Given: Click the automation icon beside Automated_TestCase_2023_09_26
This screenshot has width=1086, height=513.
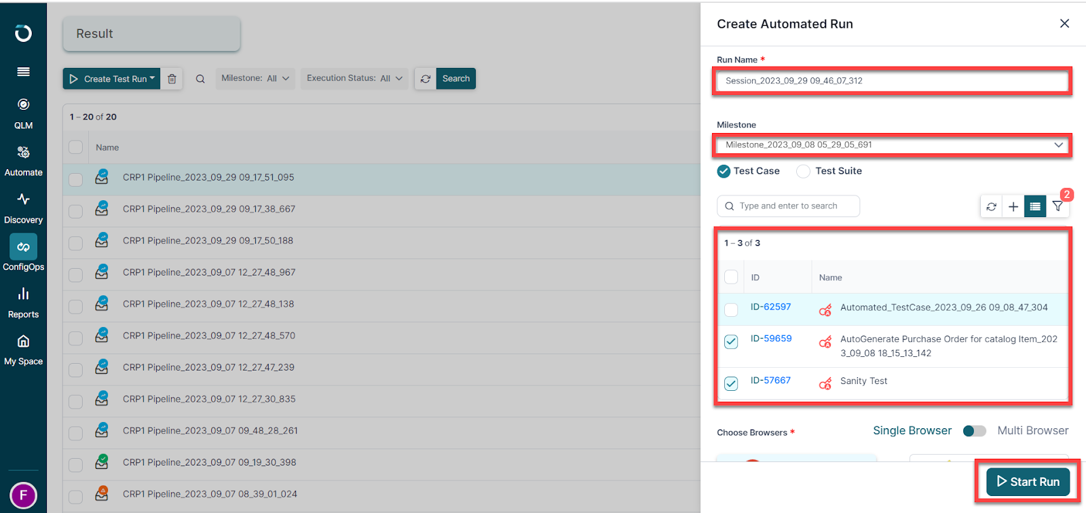Looking at the screenshot, I should (x=825, y=310).
